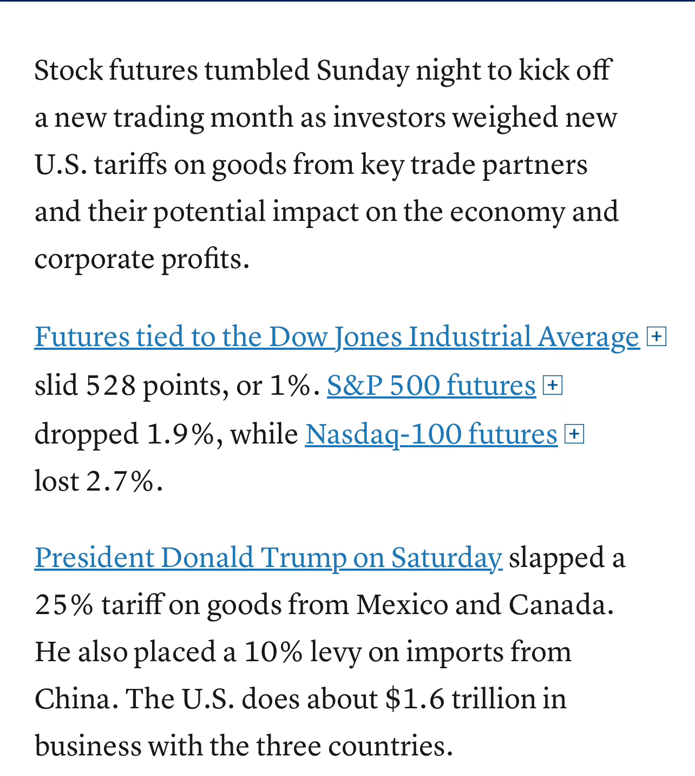Screen dimensions: 695x776
Task: Click the text 'slid 528 points, or 1%'
Action: pyautogui.click(x=176, y=386)
